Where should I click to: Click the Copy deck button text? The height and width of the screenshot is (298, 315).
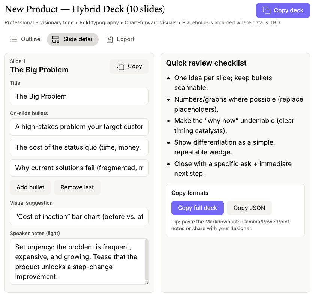click(x=289, y=10)
